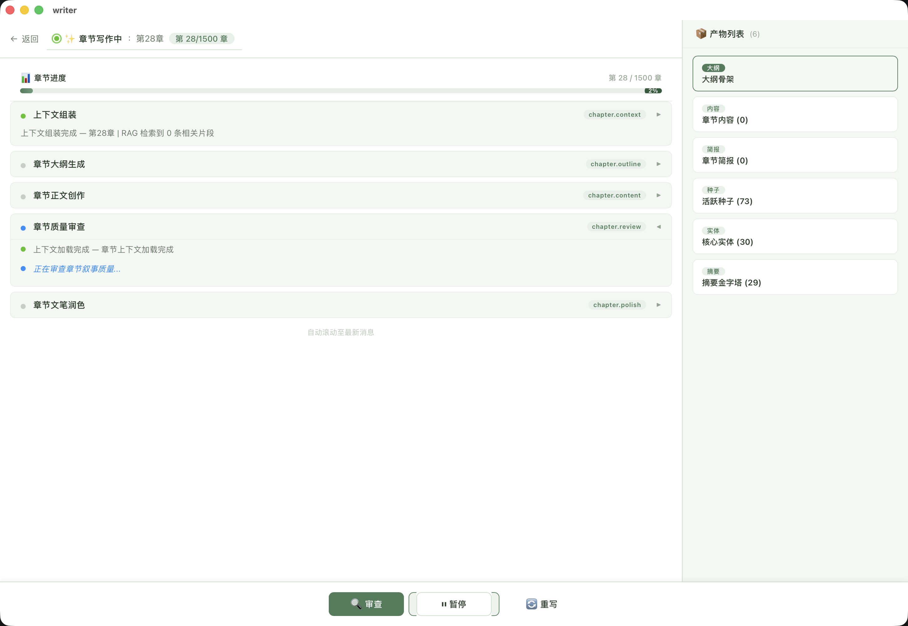This screenshot has width=908, height=626.
Task: Go back with the 返回 link
Action: (24, 39)
